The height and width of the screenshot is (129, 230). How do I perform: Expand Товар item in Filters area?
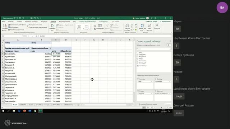tap(152, 81)
